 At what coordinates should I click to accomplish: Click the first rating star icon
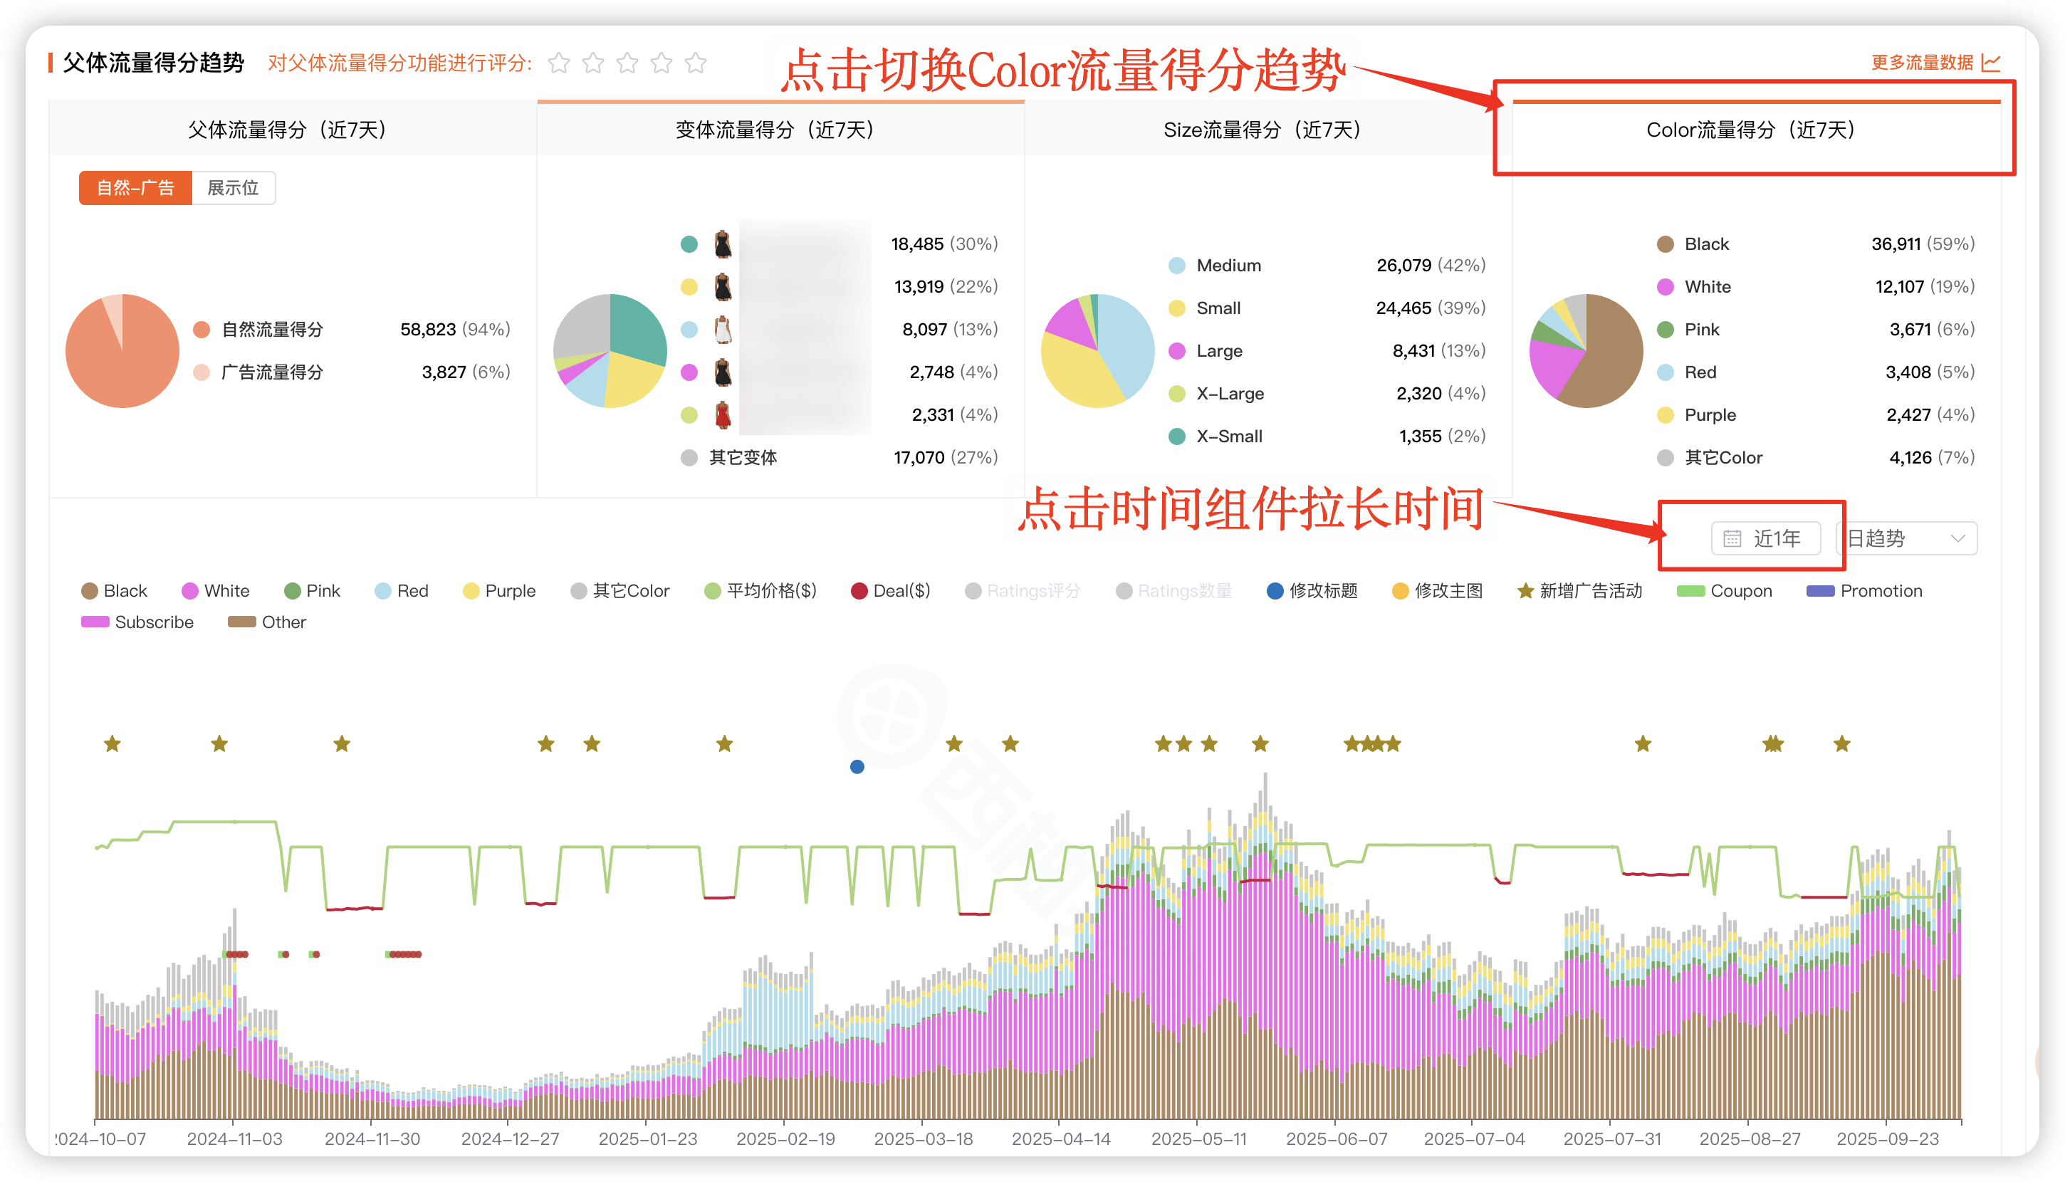(558, 63)
